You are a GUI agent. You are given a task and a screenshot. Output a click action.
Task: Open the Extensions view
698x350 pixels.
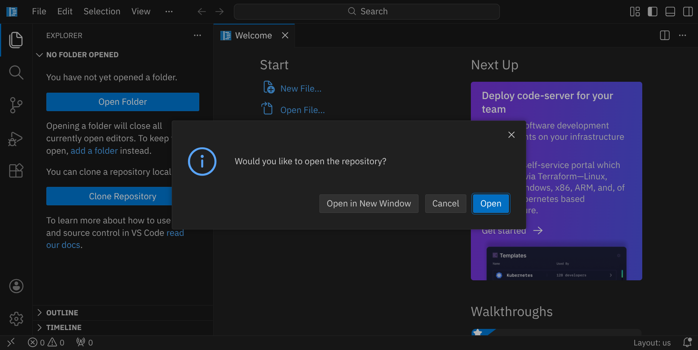pyautogui.click(x=16, y=171)
